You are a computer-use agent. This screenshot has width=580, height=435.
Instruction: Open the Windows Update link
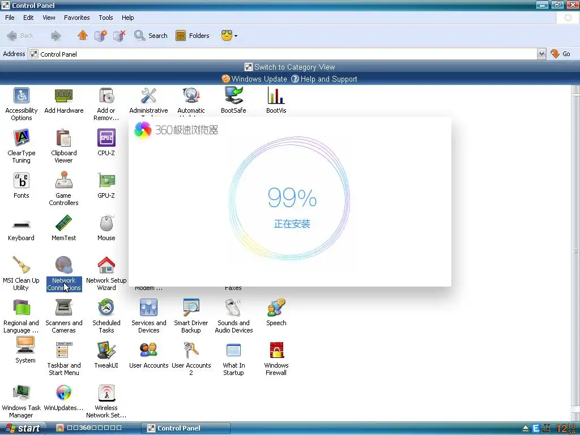pyautogui.click(x=254, y=79)
